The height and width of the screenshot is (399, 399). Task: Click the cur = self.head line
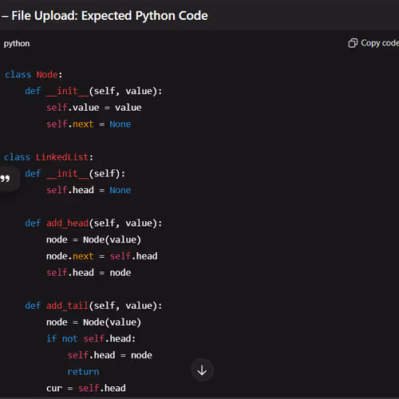86,388
